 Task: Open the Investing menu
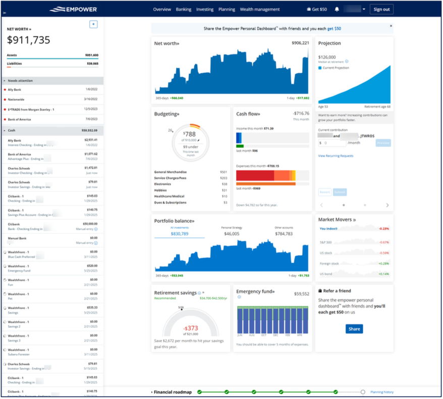tap(205, 9)
